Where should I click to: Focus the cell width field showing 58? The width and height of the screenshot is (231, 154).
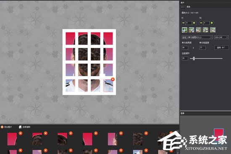[185, 48]
